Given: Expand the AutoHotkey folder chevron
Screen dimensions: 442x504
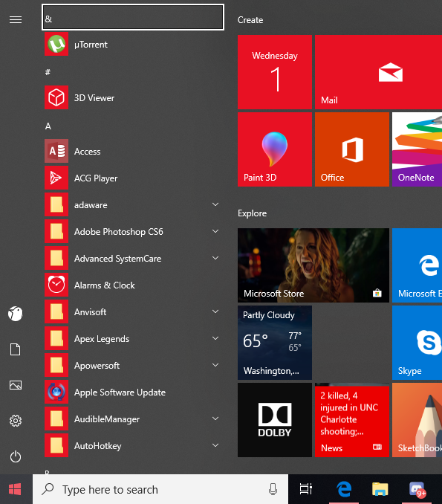Looking at the screenshot, I should (215, 445).
